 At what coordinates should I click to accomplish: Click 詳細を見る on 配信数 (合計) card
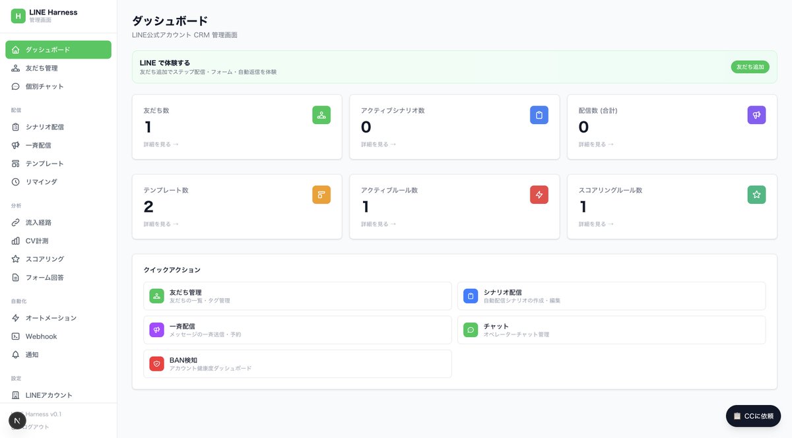[596, 144]
